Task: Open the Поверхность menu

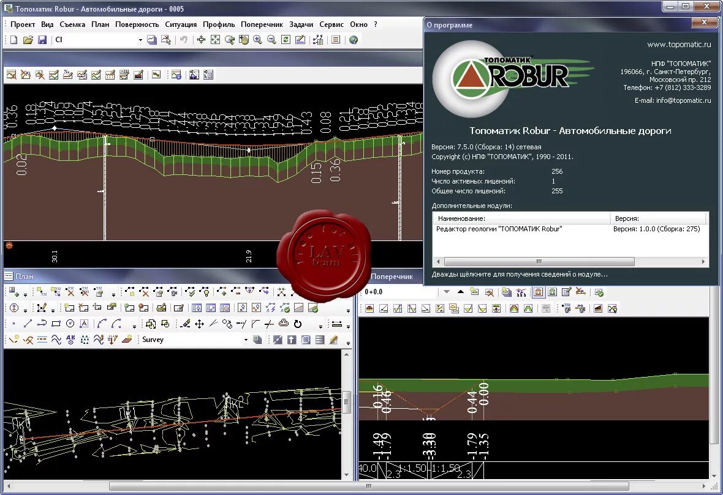Action: pos(137,24)
